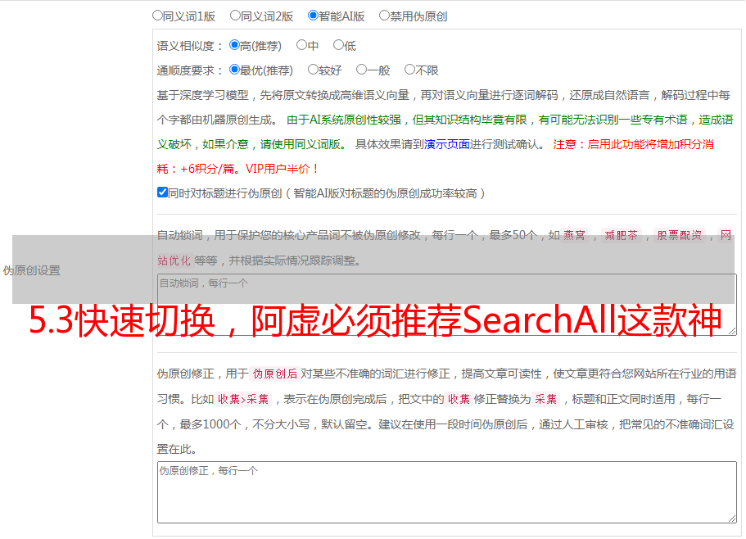The image size is (746, 539).
Task: Click the 伪原创修正 text area resize handle
Action: 732,519
